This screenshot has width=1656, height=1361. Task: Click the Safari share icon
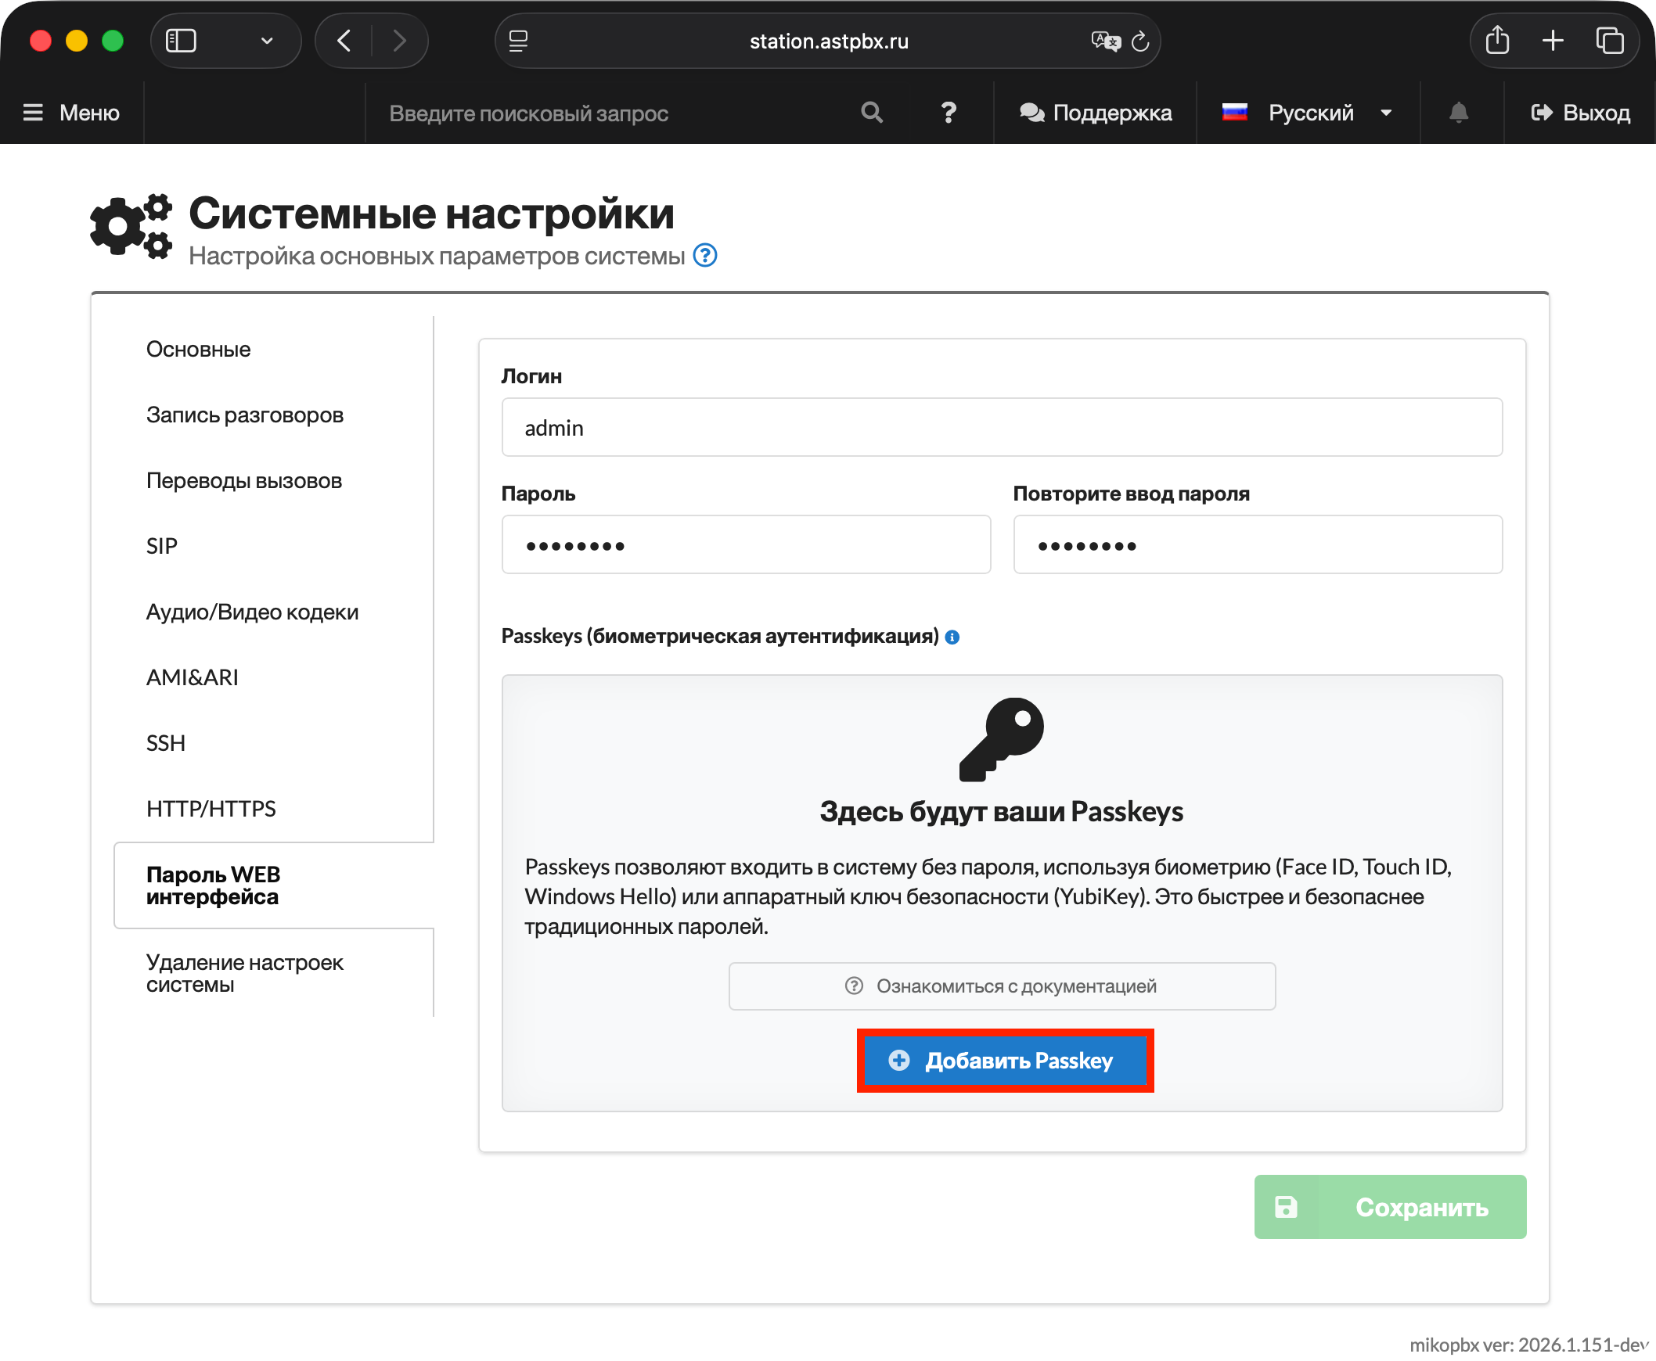coord(1497,41)
